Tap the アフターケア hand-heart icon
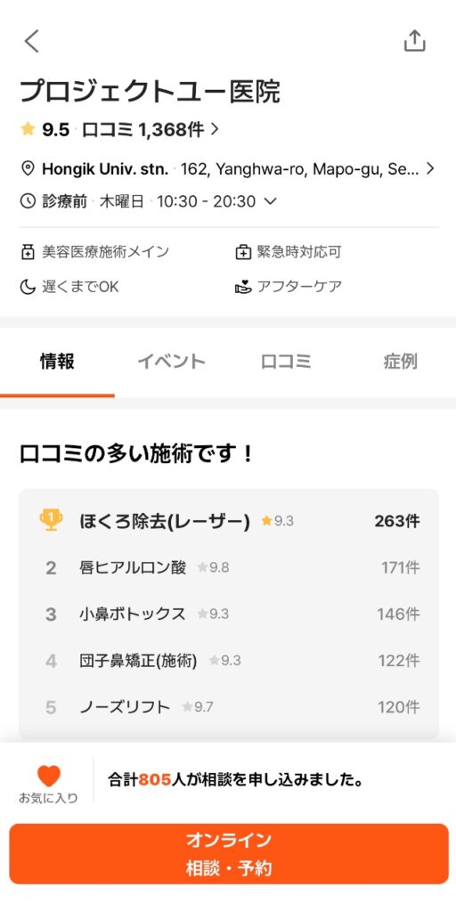Image resolution: width=456 pixels, height=912 pixels. tap(242, 287)
